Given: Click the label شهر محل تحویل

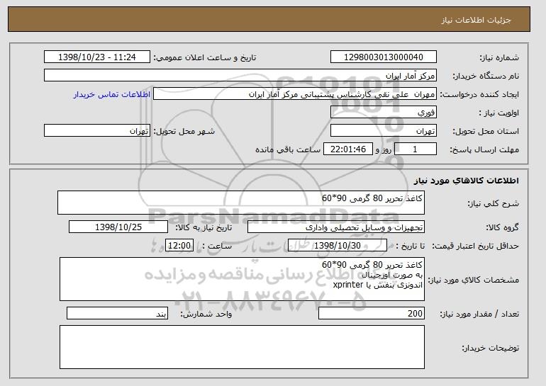Looking at the screenshot, I should click(x=184, y=132).
